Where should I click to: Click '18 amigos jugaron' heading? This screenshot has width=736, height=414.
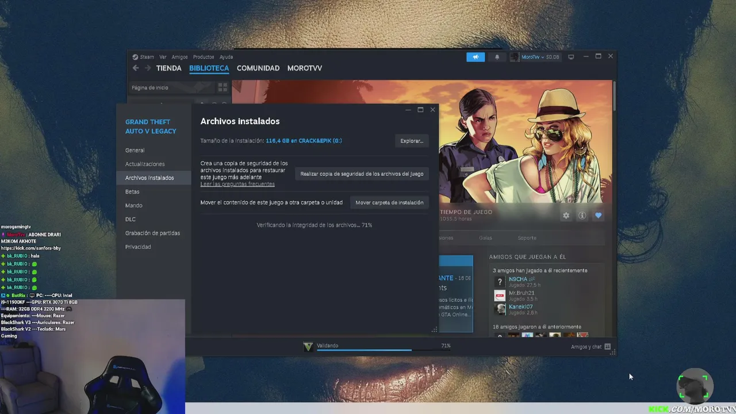537,327
